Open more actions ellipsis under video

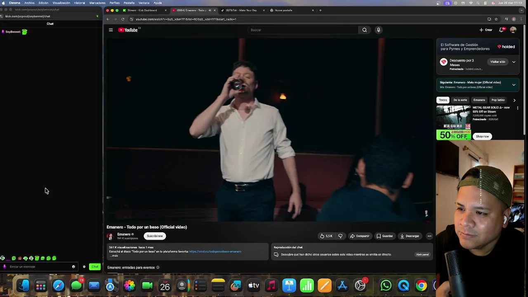click(429, 236)
